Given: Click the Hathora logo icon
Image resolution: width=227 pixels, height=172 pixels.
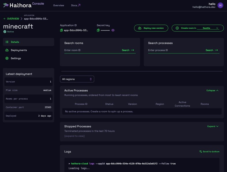Looking at the screenshot, I should pos(6,5).
